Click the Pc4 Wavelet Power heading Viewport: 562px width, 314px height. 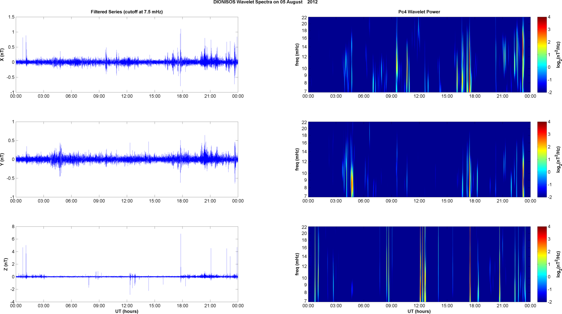point(419,12)
